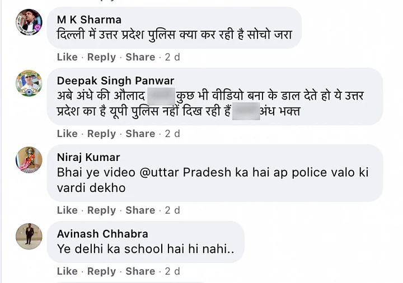The height and width of the screenshot is (283, 403).
Task: Like Deepak Singh Panwar's comment
Action: [x=67, y=134]
